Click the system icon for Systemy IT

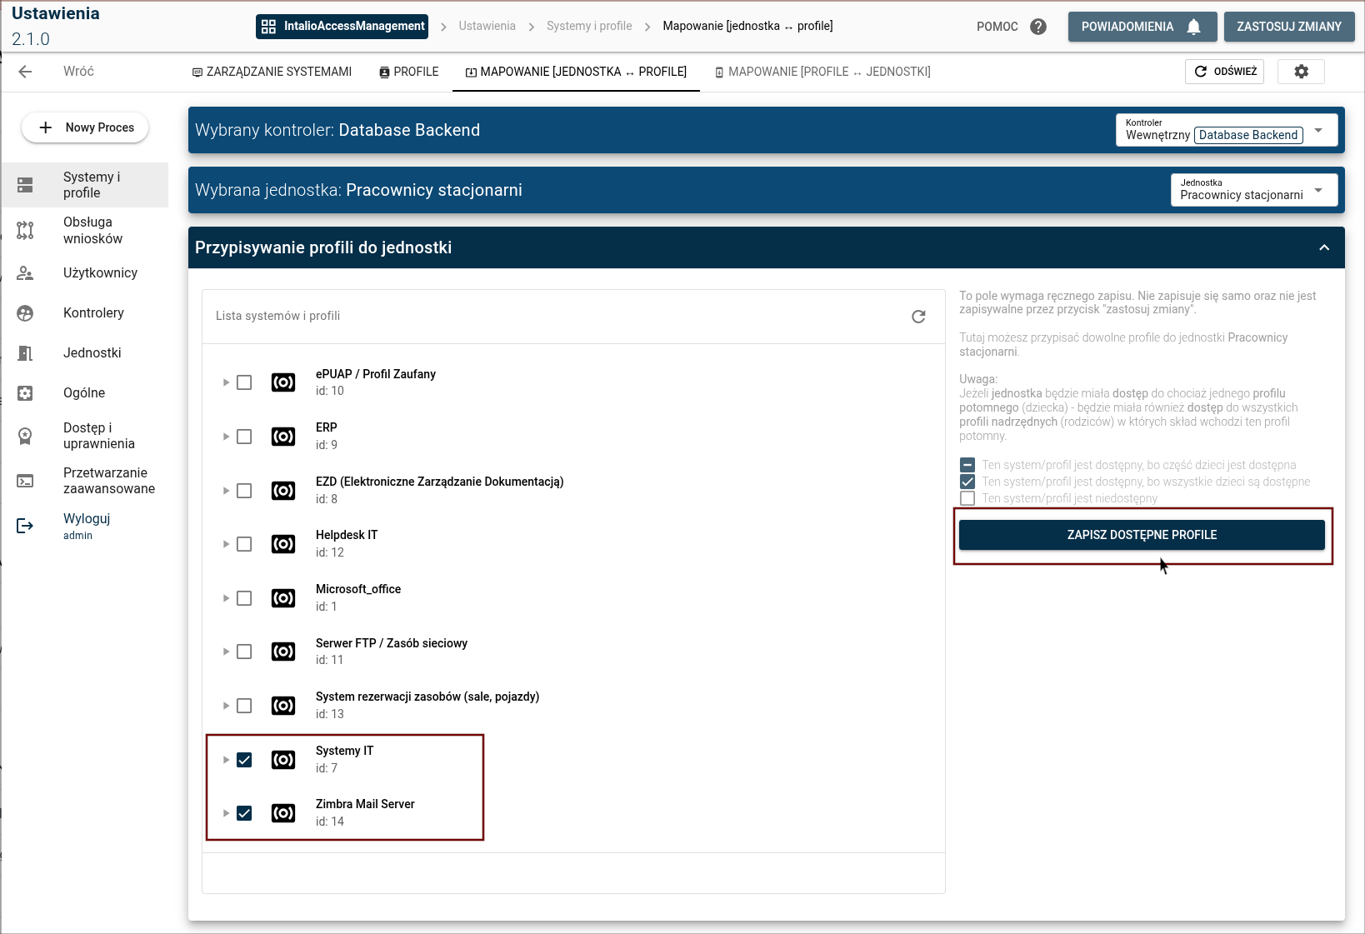(283, 760)
